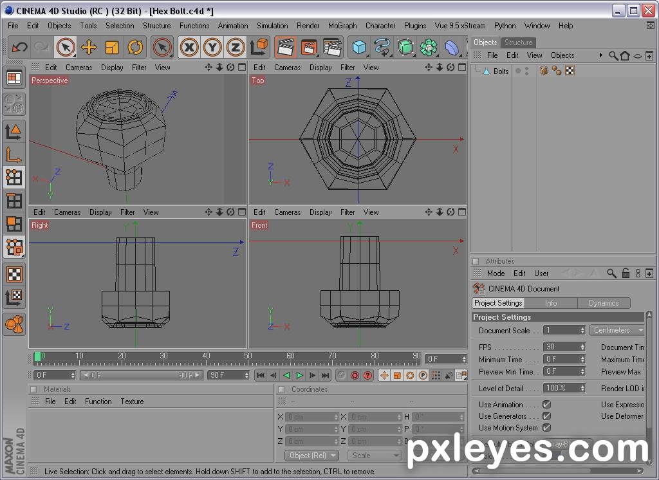The width and height of the screenshot is (659, 480).
Task: Switch to Info tab in Attributes
Action: pyautogui.click(x=551, y=303)
